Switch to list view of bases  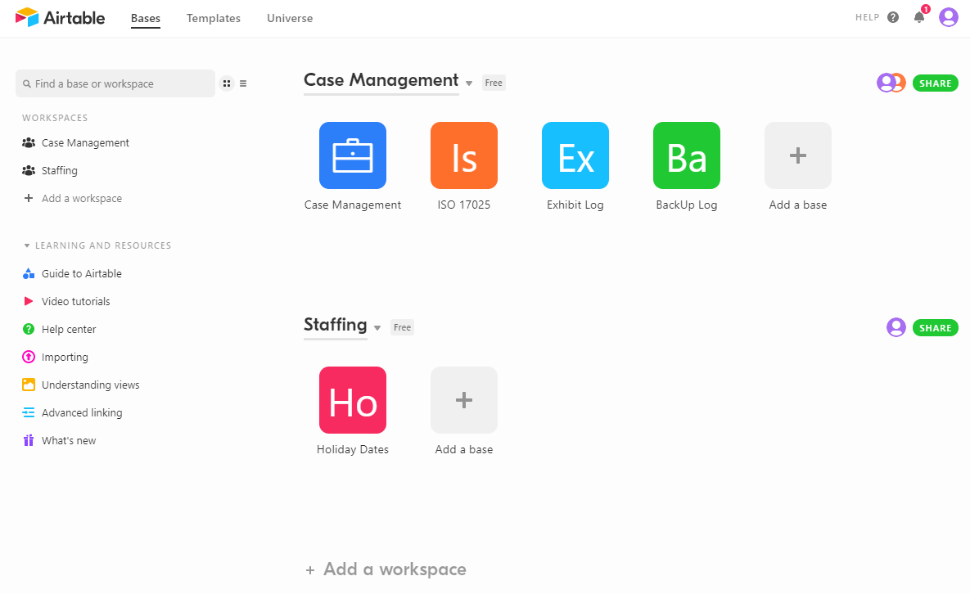(x=243, y=83)
